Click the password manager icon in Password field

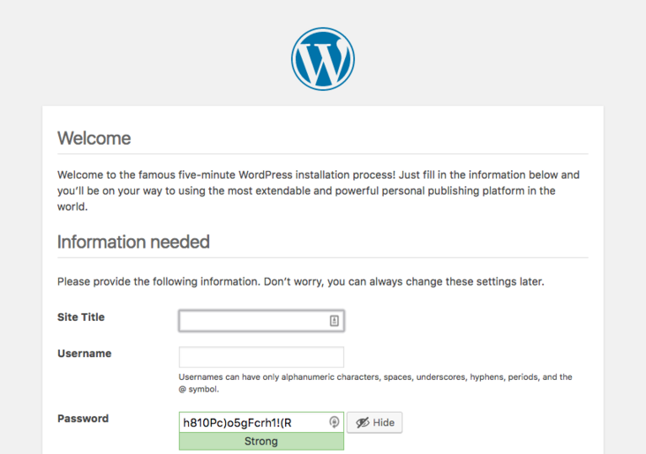coord(334,422)
